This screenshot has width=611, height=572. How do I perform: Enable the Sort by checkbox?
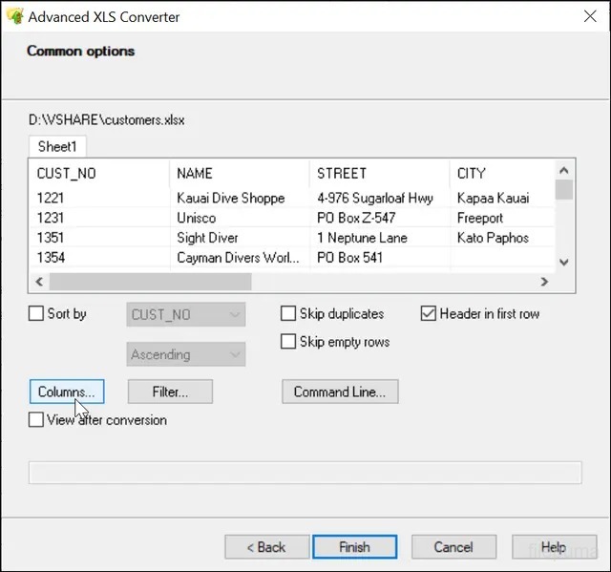[36, 313]
